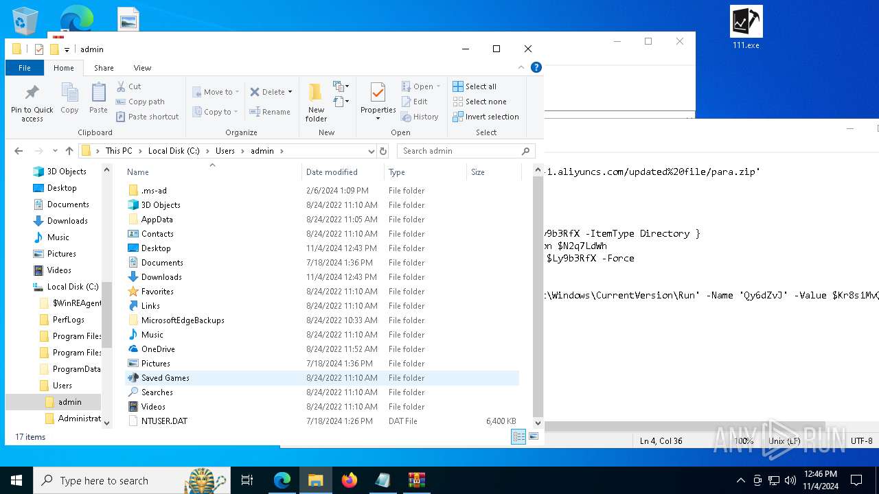Open the Recycle Bin desktop icon
The height and width of the screenshot is (494, 879).
25,21
